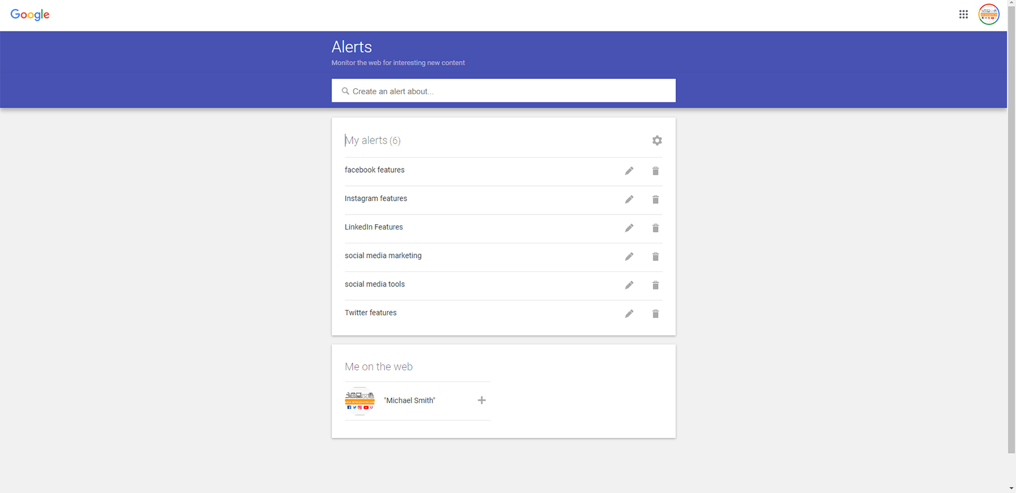1016x493 pixels.
Task: Delete the facebook features alert
Action: (655, 171)
